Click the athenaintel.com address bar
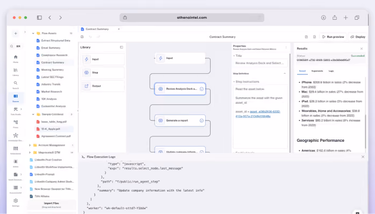Screen dimensions: 375x214 click(192, 18)
